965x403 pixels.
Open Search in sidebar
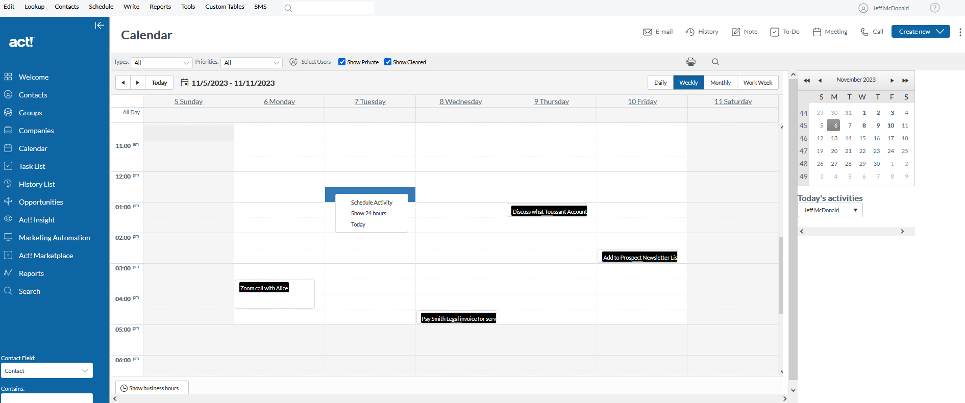(29, 291)
